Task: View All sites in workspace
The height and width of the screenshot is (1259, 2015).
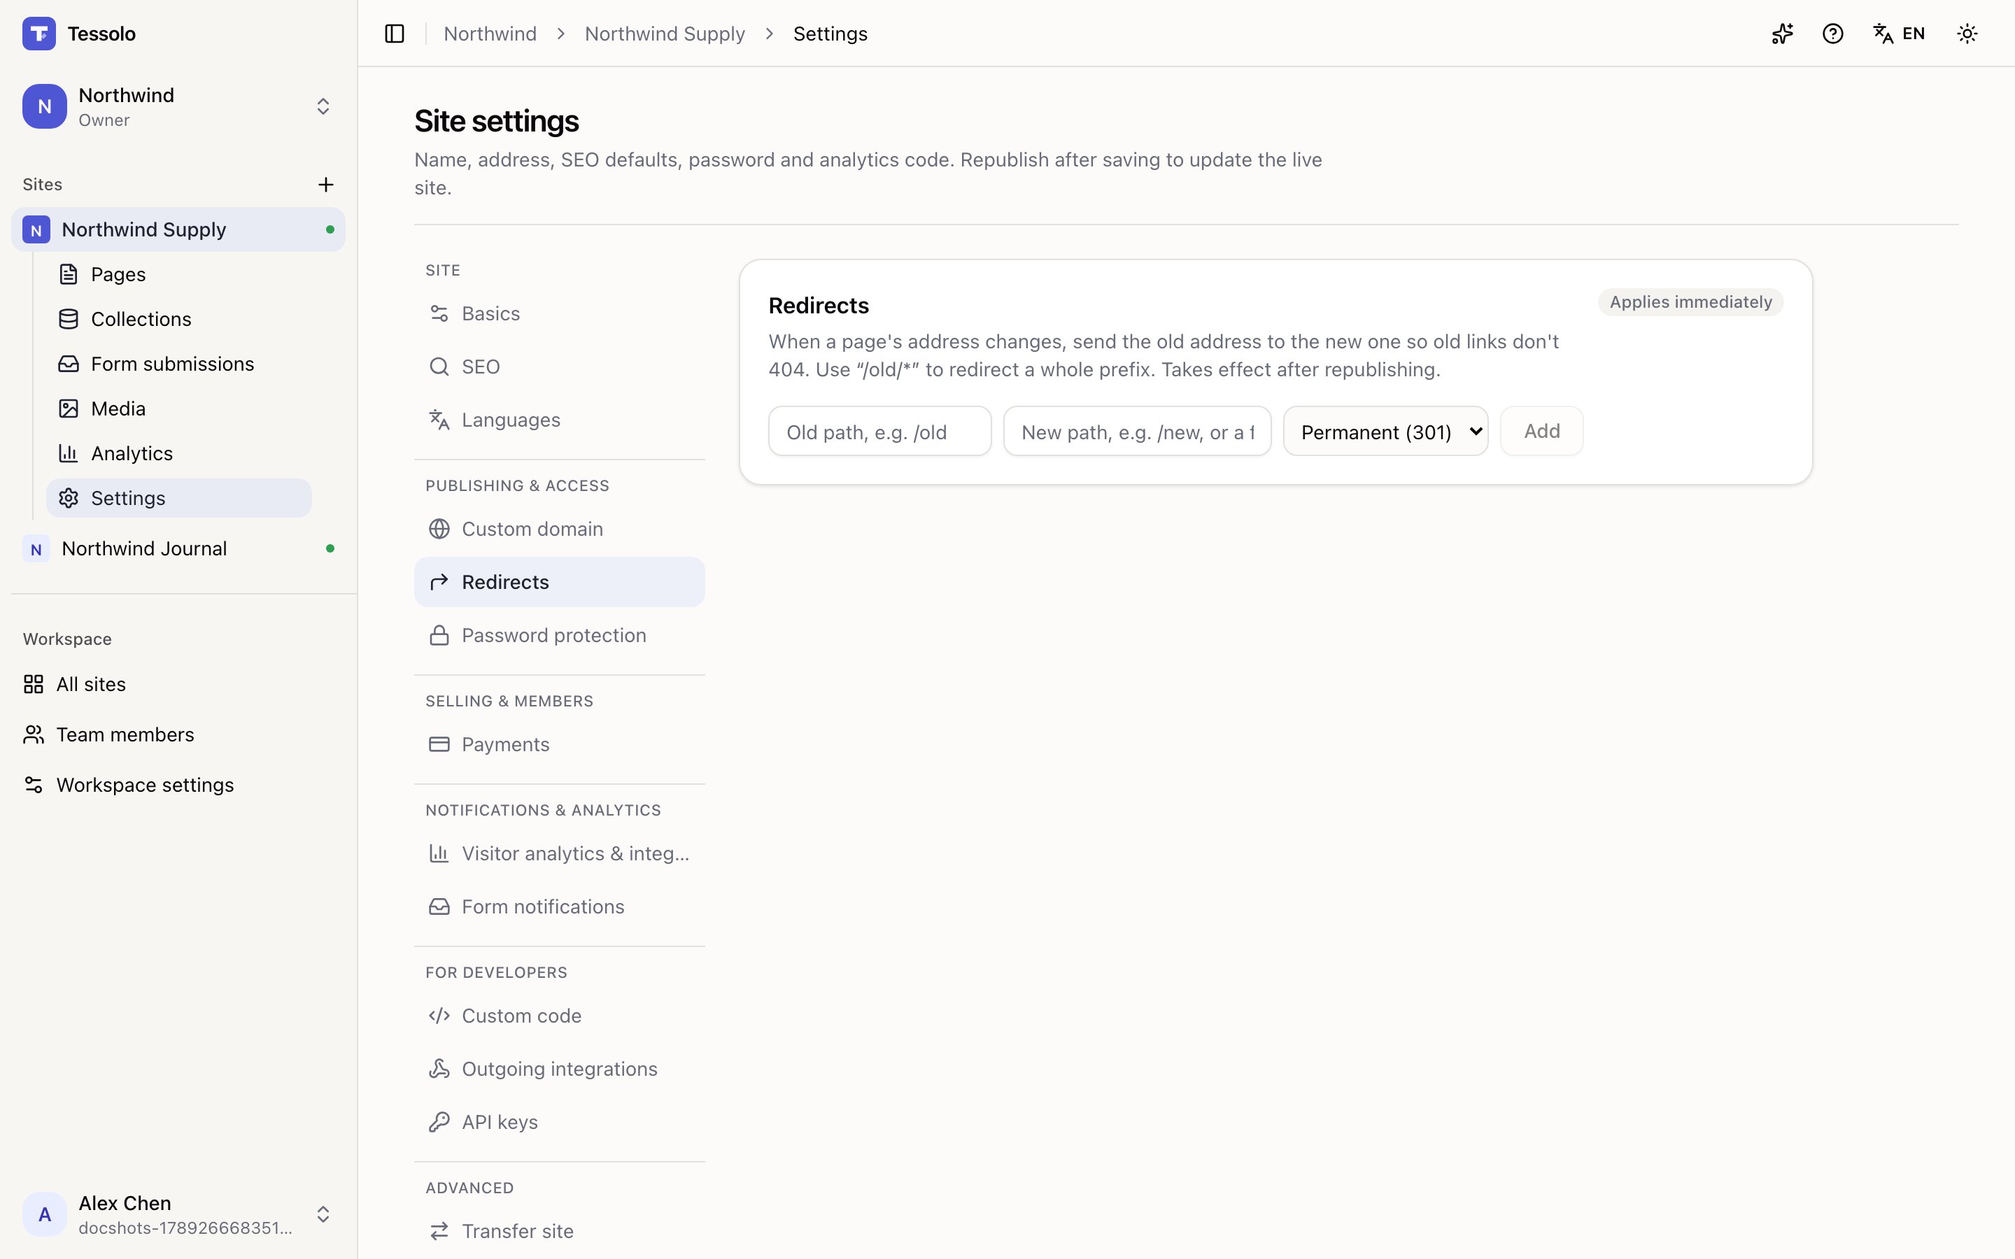Action: pos(178,685)
